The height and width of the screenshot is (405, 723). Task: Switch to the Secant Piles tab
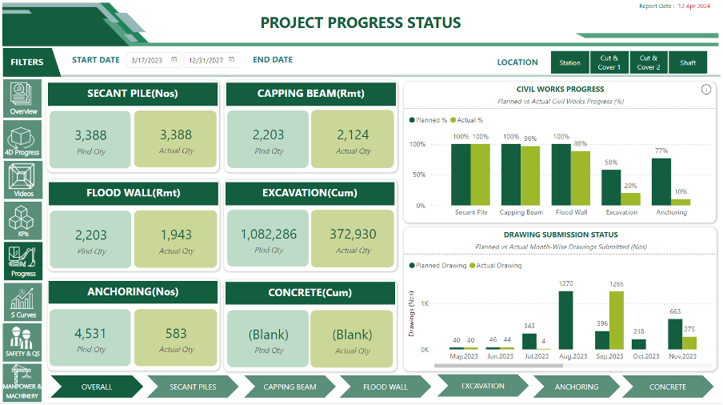[193, 387]
